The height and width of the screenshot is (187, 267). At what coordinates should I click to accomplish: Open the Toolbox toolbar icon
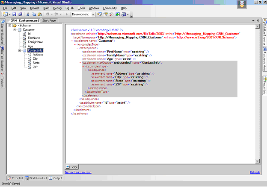[112, 15]
